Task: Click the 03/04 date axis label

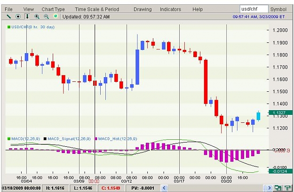Action: [26, 181]
